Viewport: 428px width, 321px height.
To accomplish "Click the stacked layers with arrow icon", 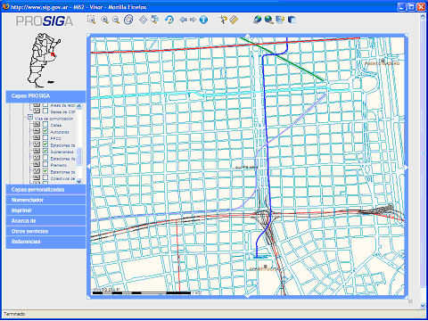I will [280, 20].
